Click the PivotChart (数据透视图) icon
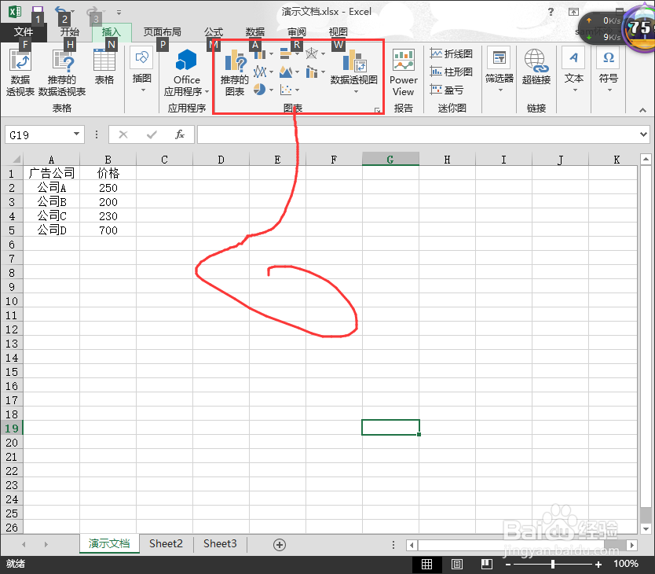The image size is (655, 574). pyautogui.click(x=354, y=61)
